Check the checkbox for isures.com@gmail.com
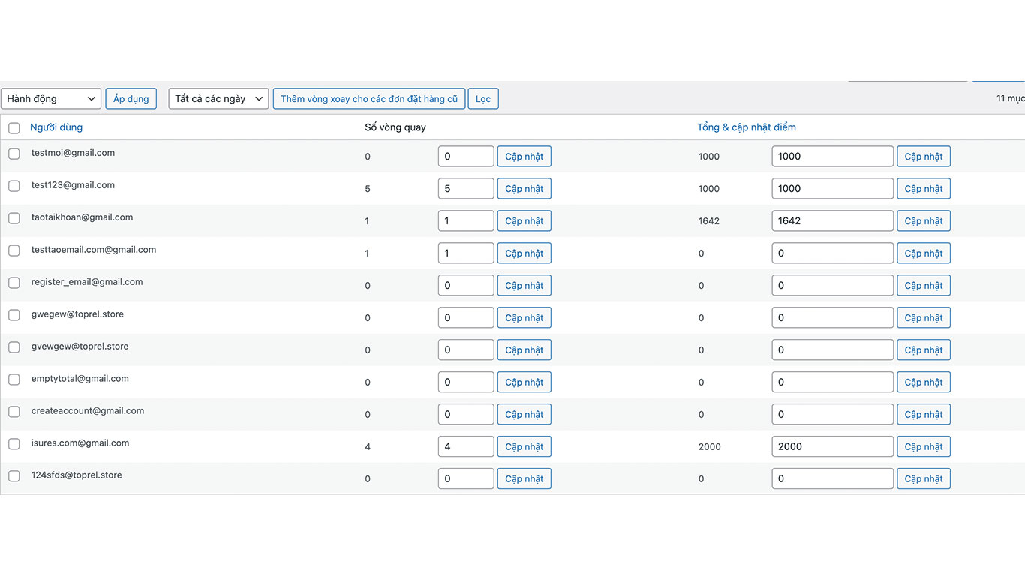The height and width of the screenshot is (576, 1025). (x=14, y=444)
